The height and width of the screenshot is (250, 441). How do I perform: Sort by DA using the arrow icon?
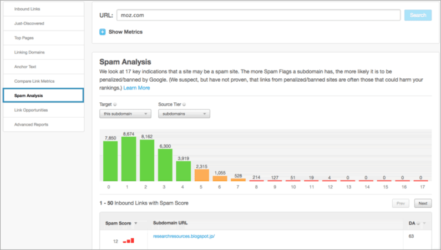[x=425, y=223]
